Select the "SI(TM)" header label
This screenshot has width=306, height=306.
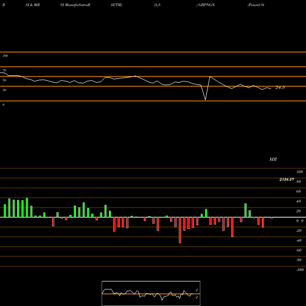[x=116, y=5]
